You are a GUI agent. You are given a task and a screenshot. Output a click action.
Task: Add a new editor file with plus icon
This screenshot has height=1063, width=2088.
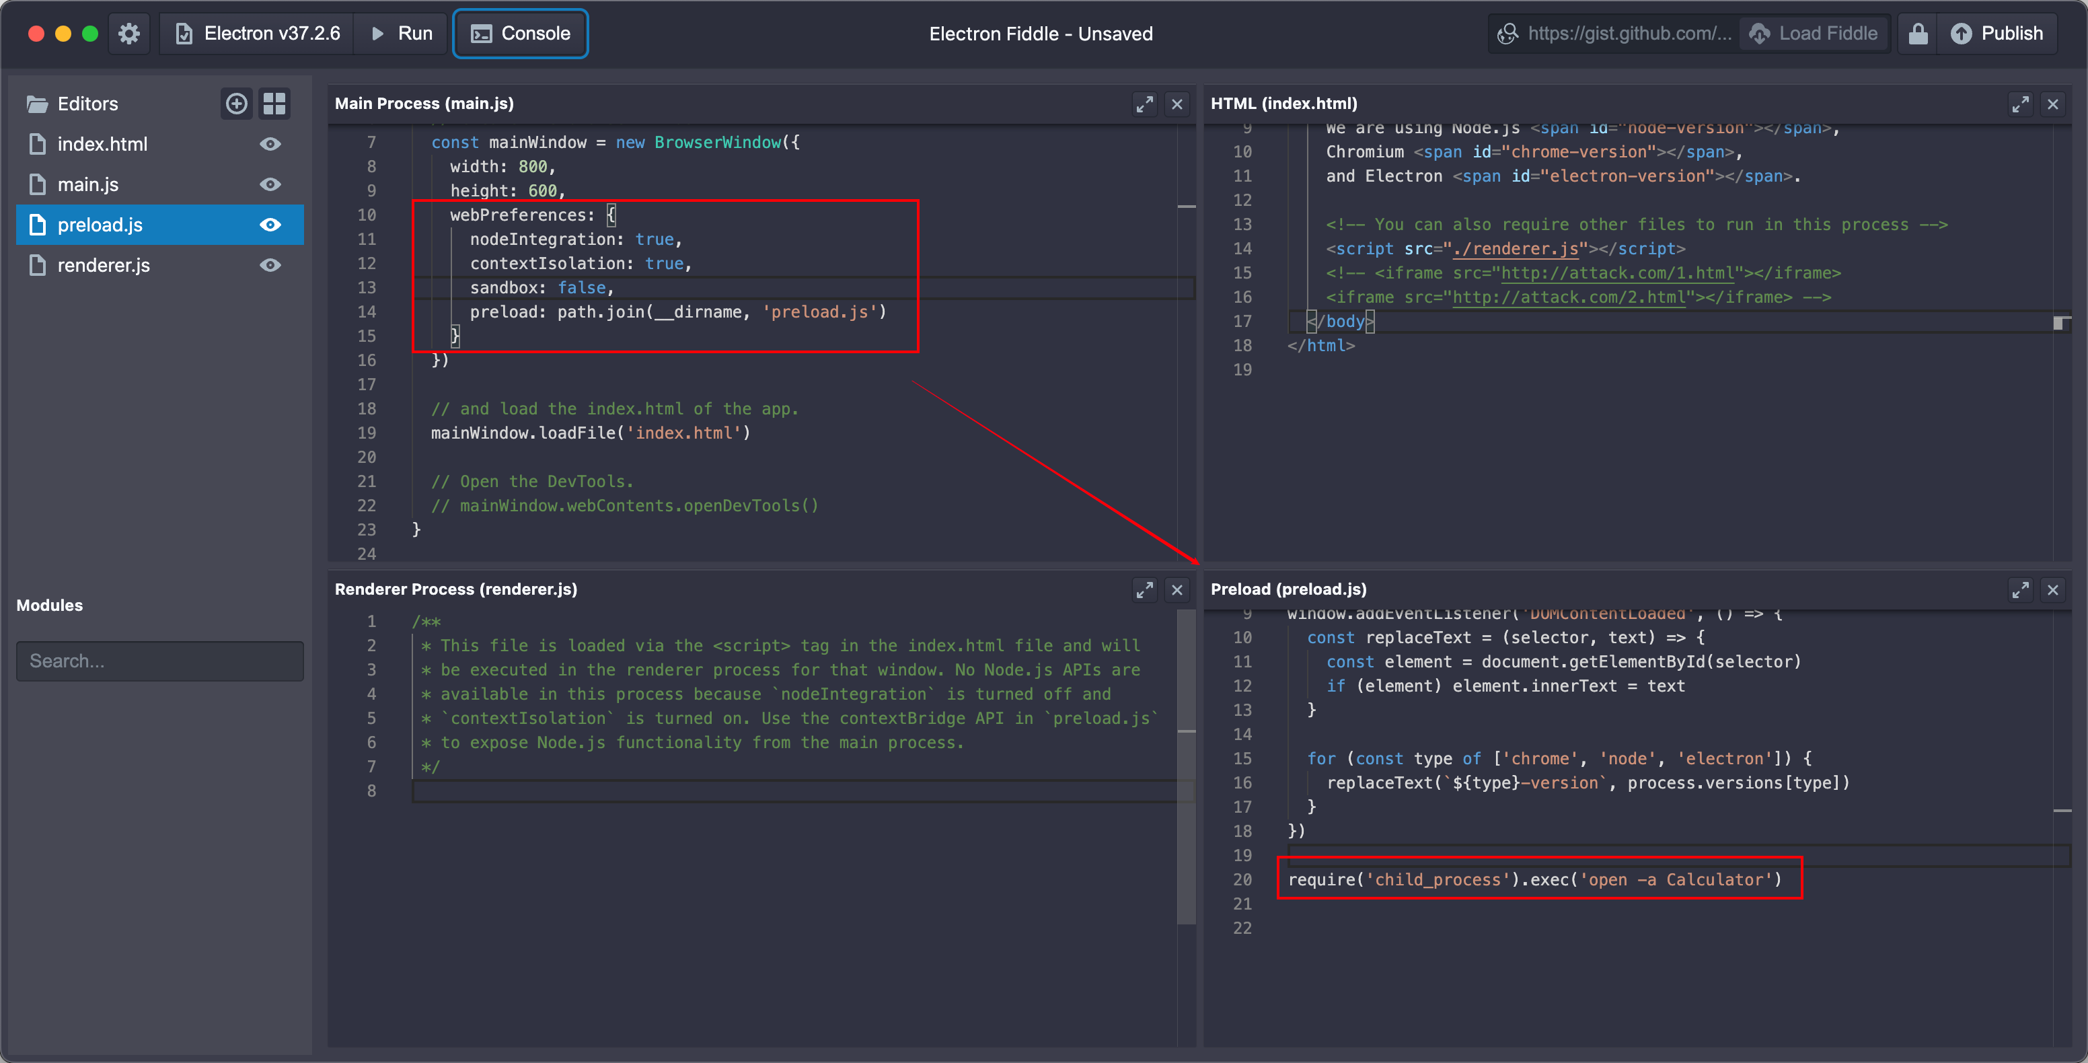click(x=236, y=104)
